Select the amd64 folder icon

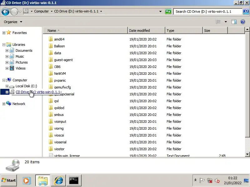(51, 39)
